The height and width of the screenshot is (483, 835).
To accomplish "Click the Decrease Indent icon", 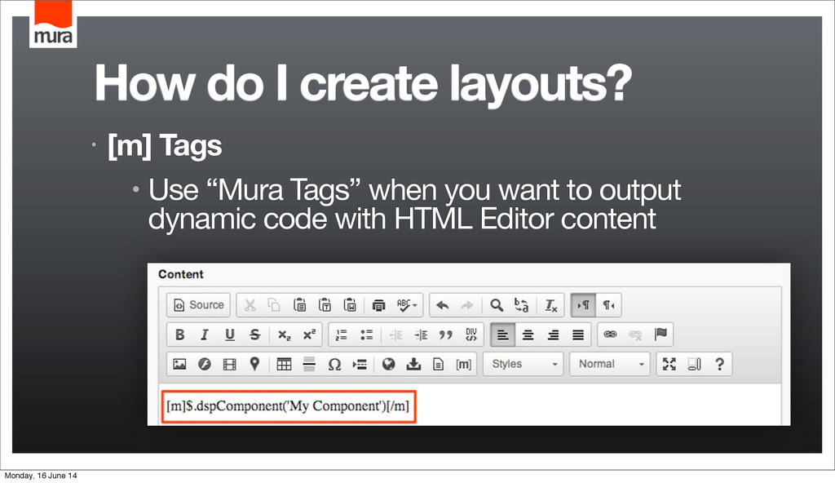I will tap(395, 335).
